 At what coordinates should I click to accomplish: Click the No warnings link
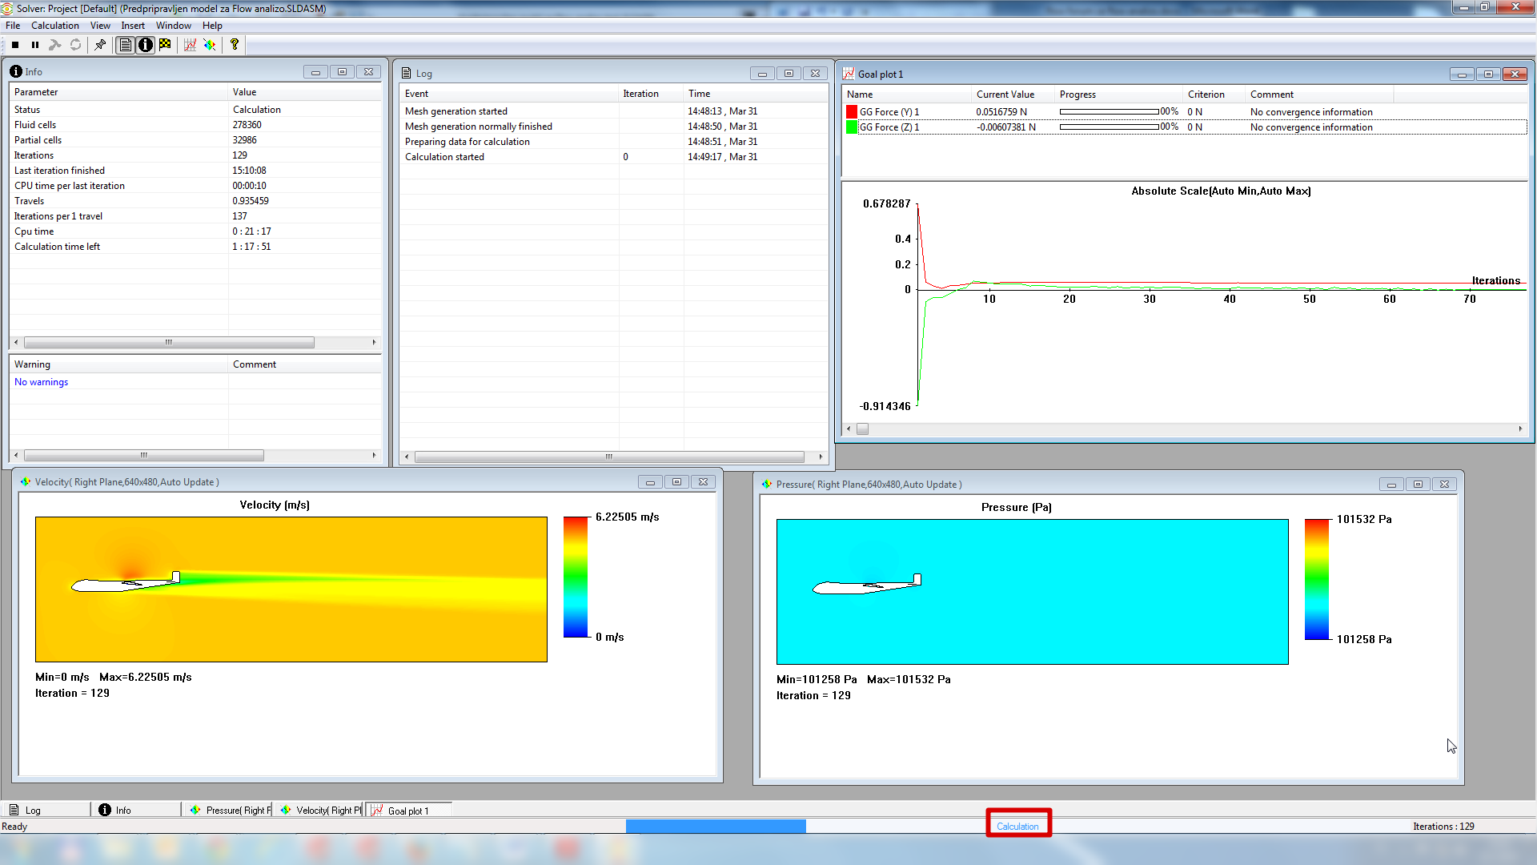(41, 382)
